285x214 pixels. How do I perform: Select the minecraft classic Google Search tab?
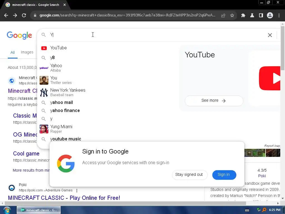coord(36,5)
